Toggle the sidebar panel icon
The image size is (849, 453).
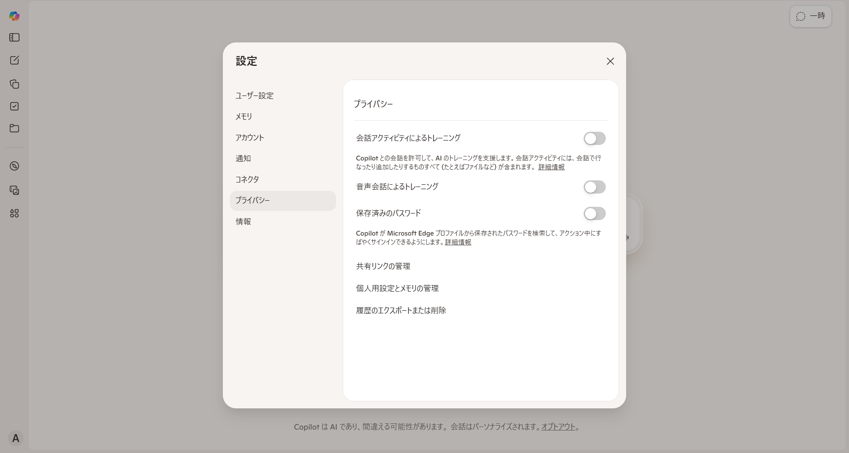(14, 38)
